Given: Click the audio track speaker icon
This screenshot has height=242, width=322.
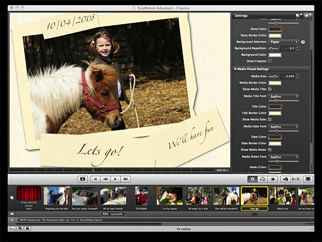Looking at the screenshot, I should [12, 220].
